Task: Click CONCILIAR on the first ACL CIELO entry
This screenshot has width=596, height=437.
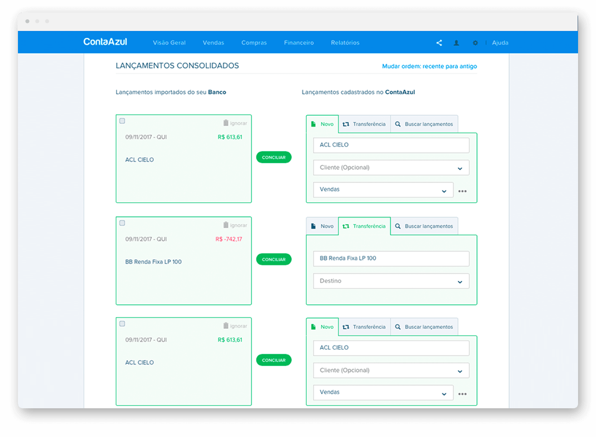Action: point(274,157)
